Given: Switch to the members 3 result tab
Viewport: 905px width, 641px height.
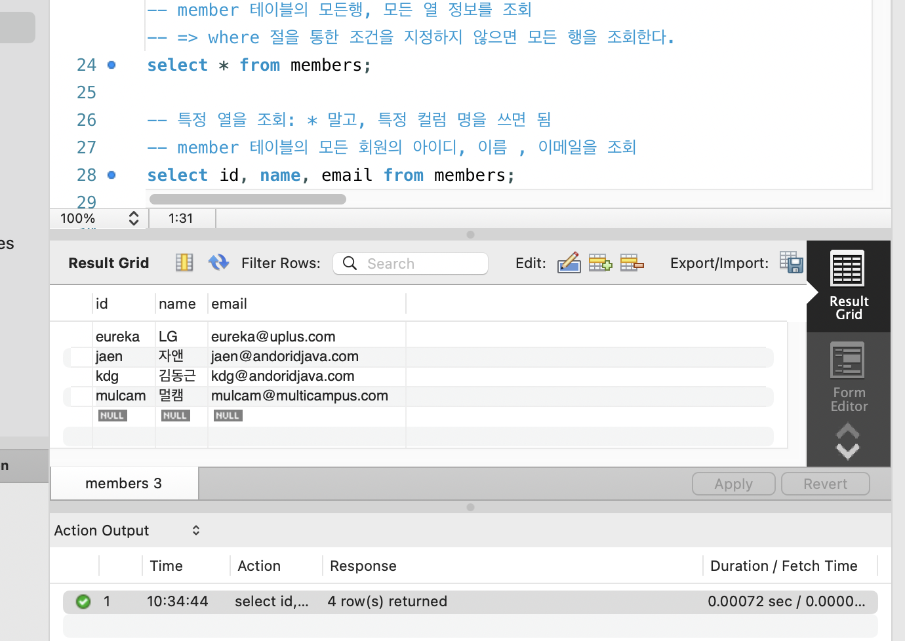Looking at the screenshot, I should click(124, 484).
